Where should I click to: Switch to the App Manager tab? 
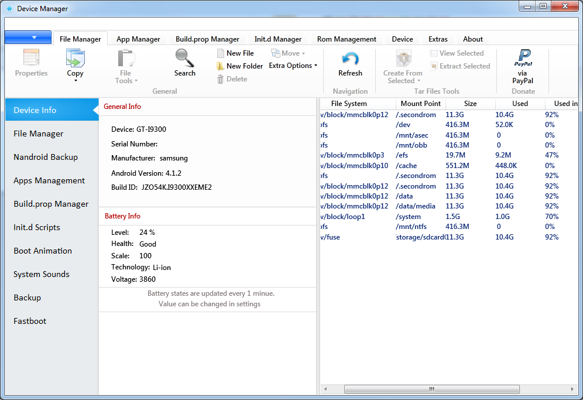point(138,39)
